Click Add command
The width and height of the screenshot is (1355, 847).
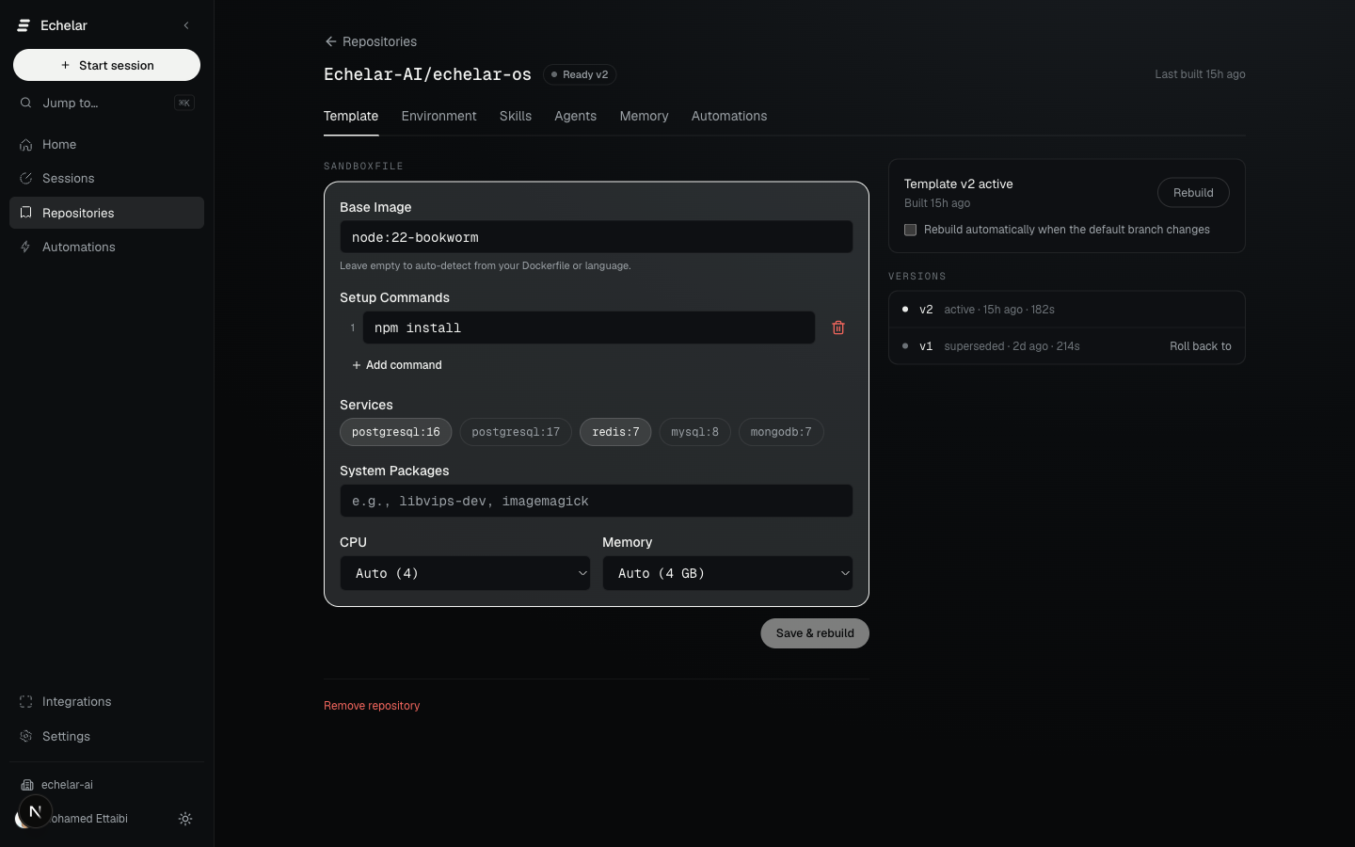(396, 365)
